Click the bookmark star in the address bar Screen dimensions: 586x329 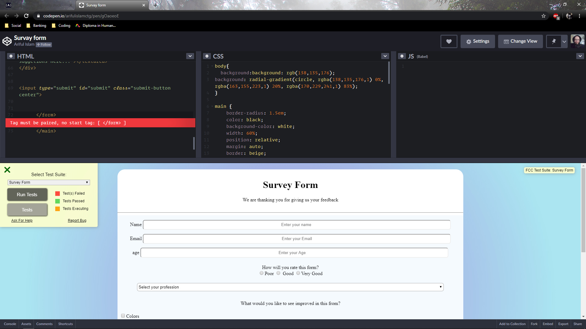544,16
